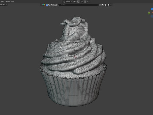Open the snapping options dropdown
The image size is (153, 115).
(82, 2)
